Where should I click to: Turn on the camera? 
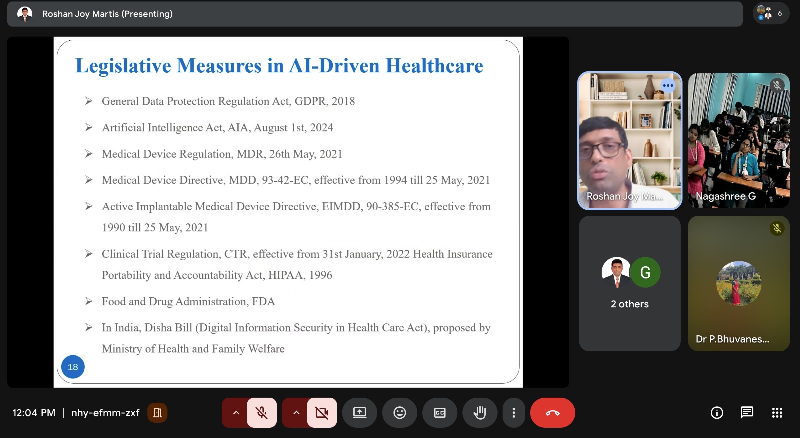point(322,413)
